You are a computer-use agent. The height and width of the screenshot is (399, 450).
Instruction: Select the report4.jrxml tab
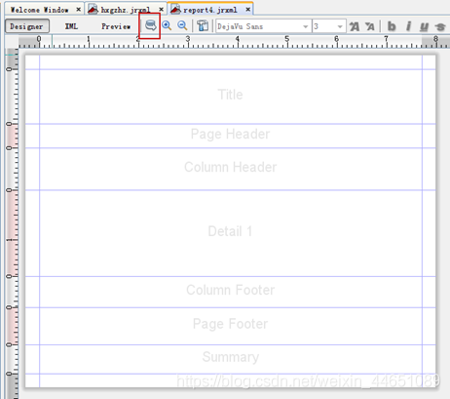[x=209, y=10]
